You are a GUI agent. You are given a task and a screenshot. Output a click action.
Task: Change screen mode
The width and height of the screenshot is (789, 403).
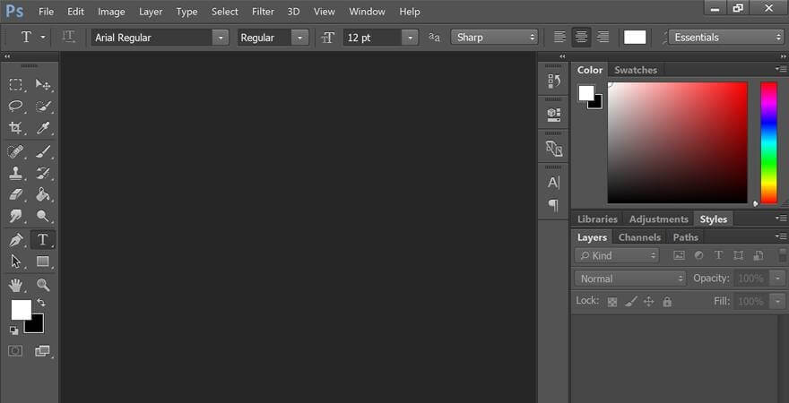(x=43, y=351)
